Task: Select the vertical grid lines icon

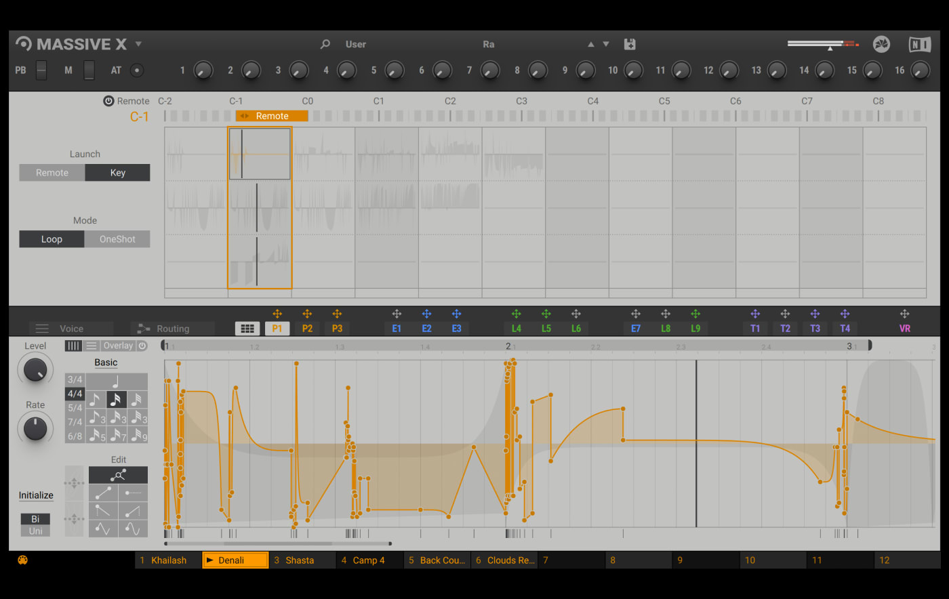Action: click(73, 346)
